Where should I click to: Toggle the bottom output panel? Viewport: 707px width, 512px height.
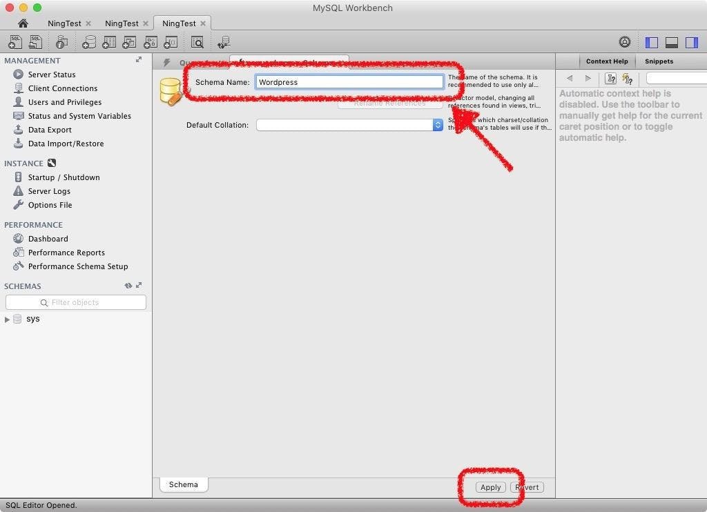point(672,42)
